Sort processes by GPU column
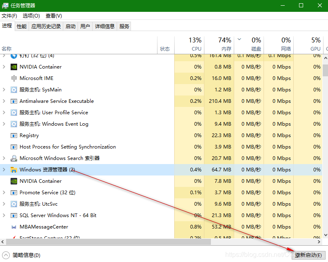Viewport: 328px width, 262px height. point(308,45)
